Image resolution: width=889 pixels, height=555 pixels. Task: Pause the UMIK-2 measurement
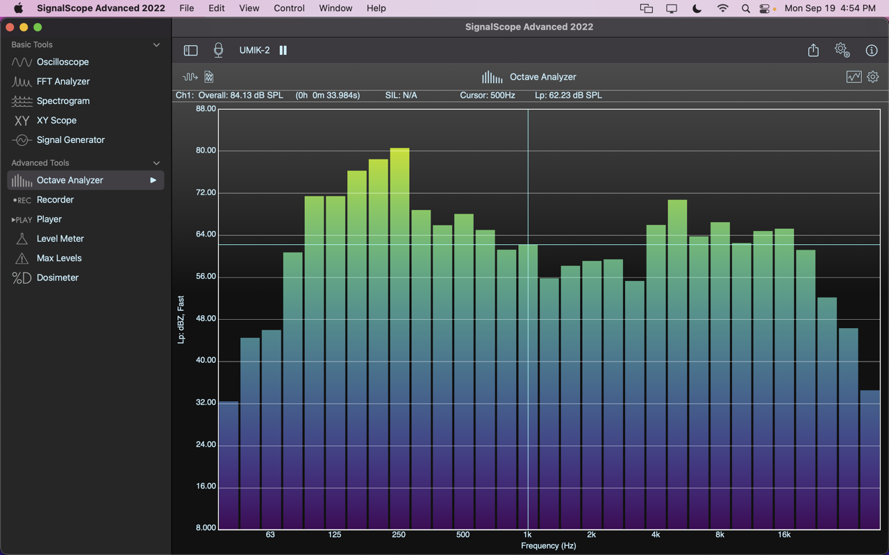point(283,50)
